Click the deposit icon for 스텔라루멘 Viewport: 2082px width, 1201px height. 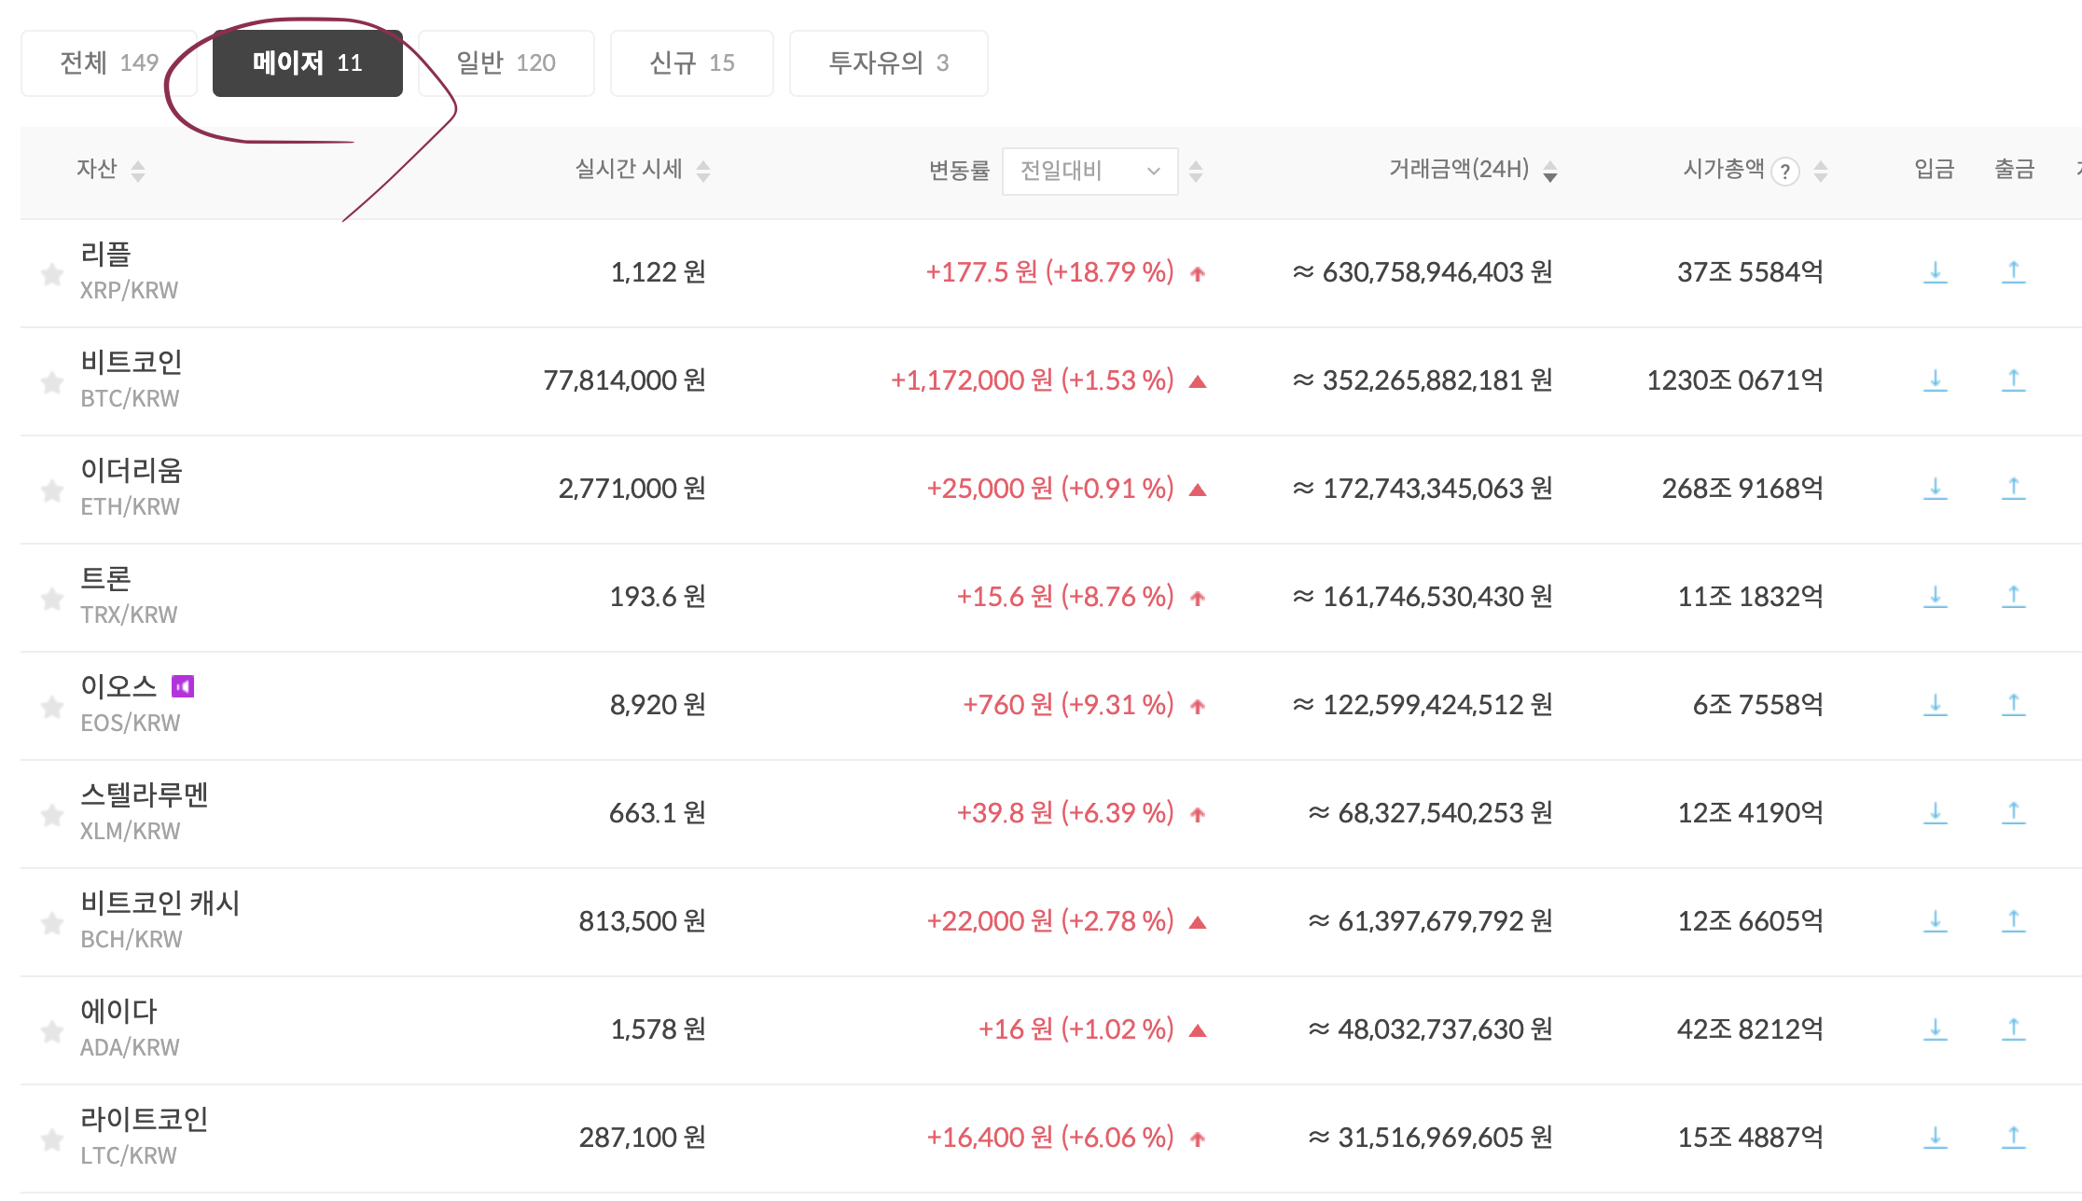[x=1936, y=812]
